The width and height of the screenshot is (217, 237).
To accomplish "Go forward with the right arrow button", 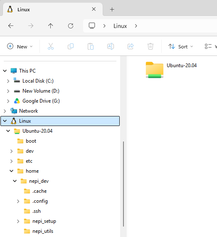I will coord(31,26).
